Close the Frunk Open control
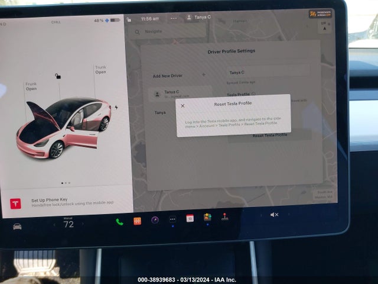 (x=31, y=86)
